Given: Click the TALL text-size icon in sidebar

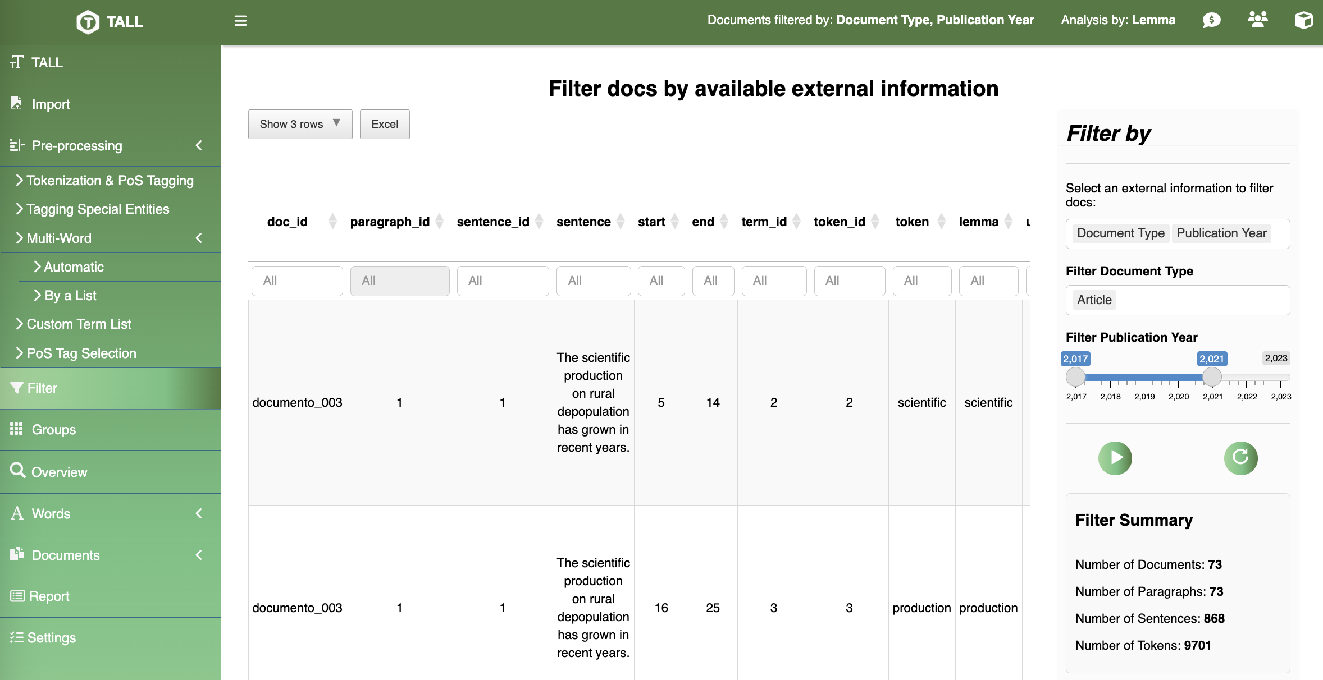Looking at the screenshot, I should point(17,62).
